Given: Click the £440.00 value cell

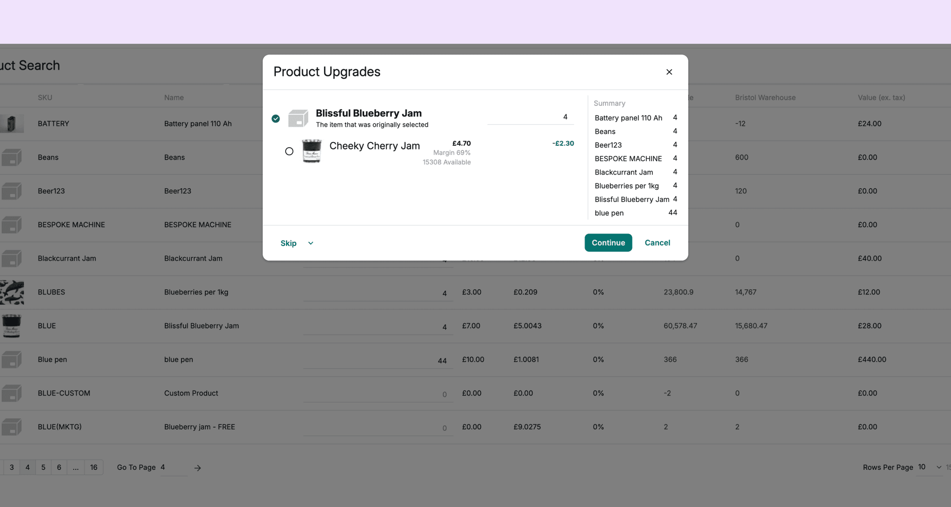Looking at the screenshot, I should 872,360.
